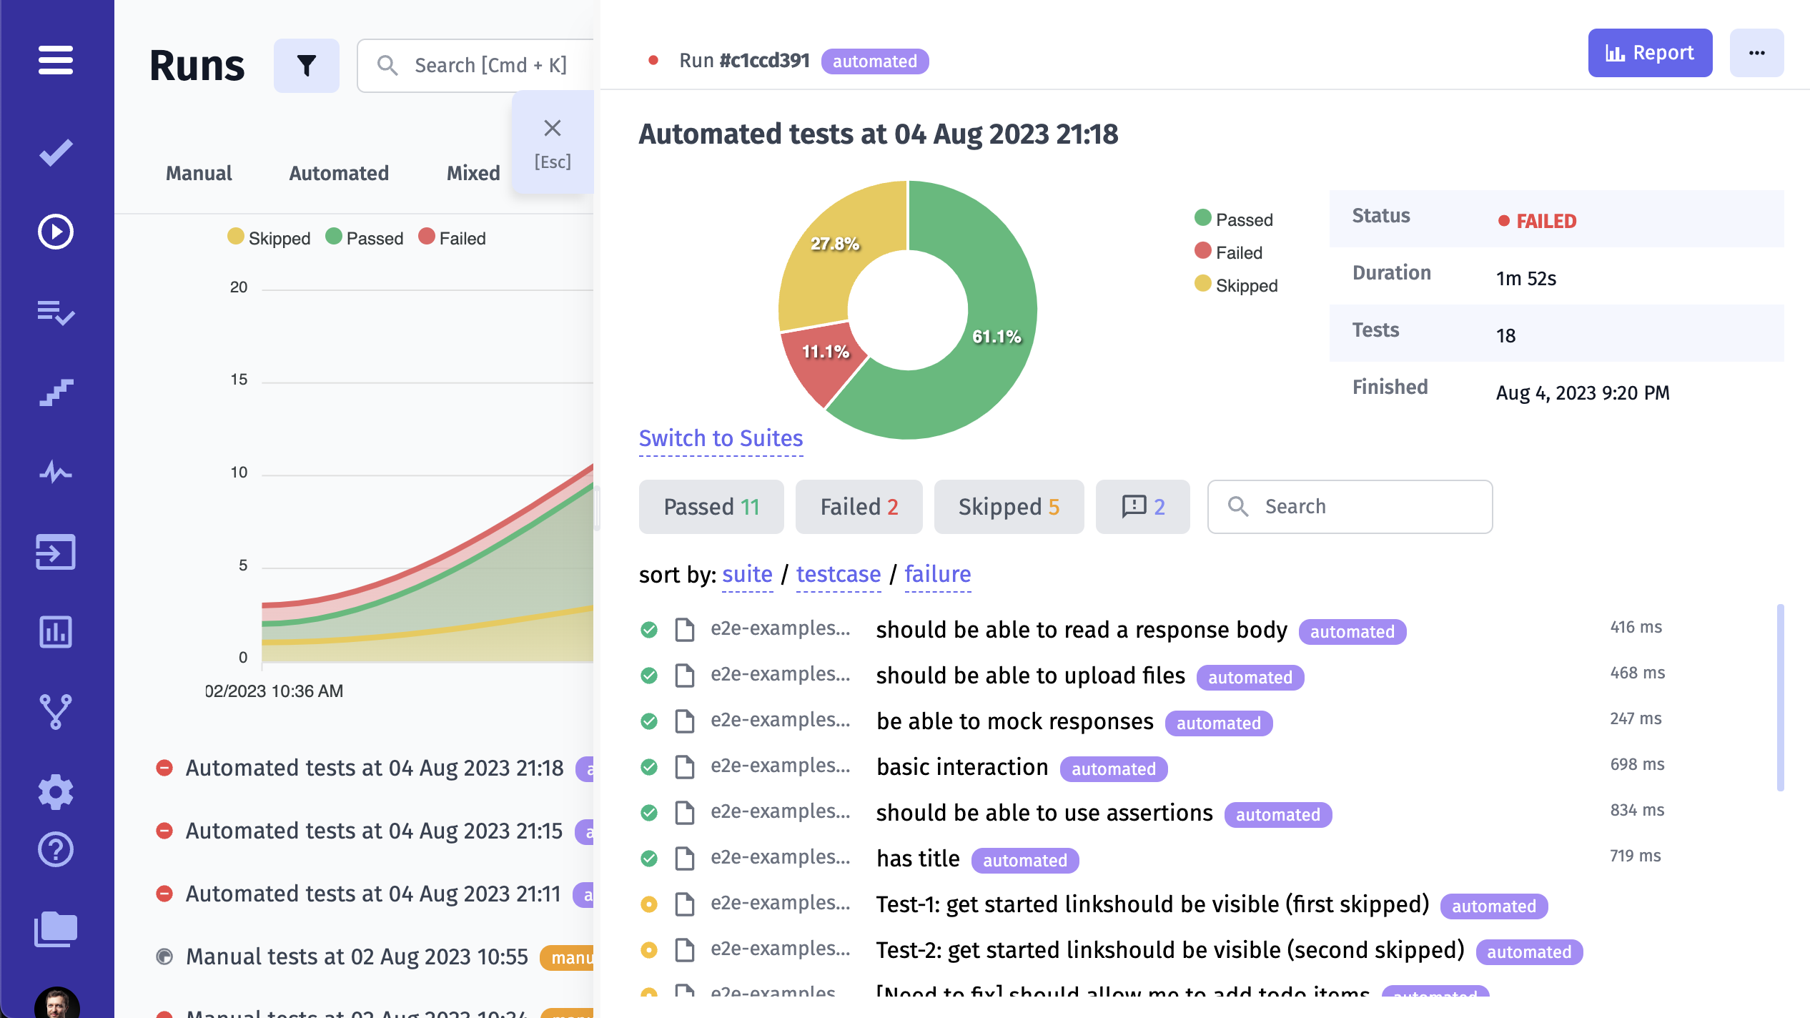Open the more options menu next to Report
The width and height of the screenshot is (1810, 1018).
(x=1756, y=52)
